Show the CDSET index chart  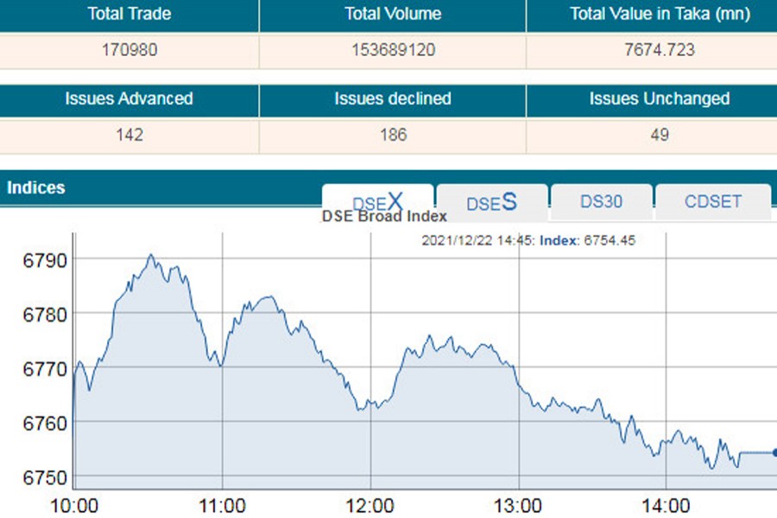click(x=712, y=202)
